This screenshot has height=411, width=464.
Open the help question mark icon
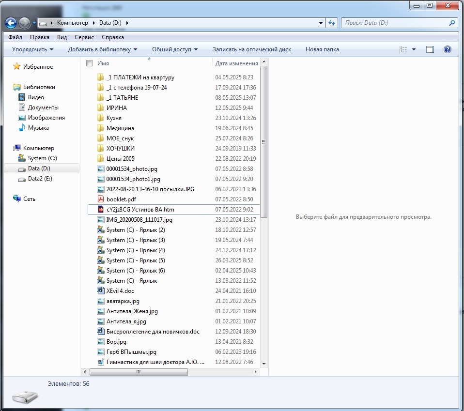click(x=448, y=49)
